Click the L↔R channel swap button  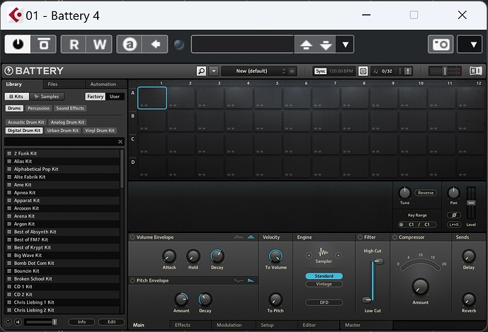pos(454,225)
